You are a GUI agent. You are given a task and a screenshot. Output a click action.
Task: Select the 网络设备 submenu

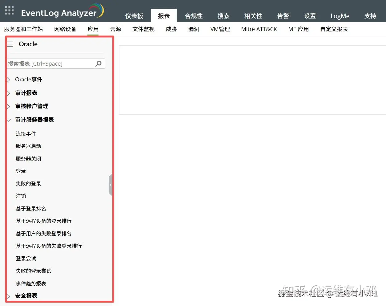tap(65, 29)
